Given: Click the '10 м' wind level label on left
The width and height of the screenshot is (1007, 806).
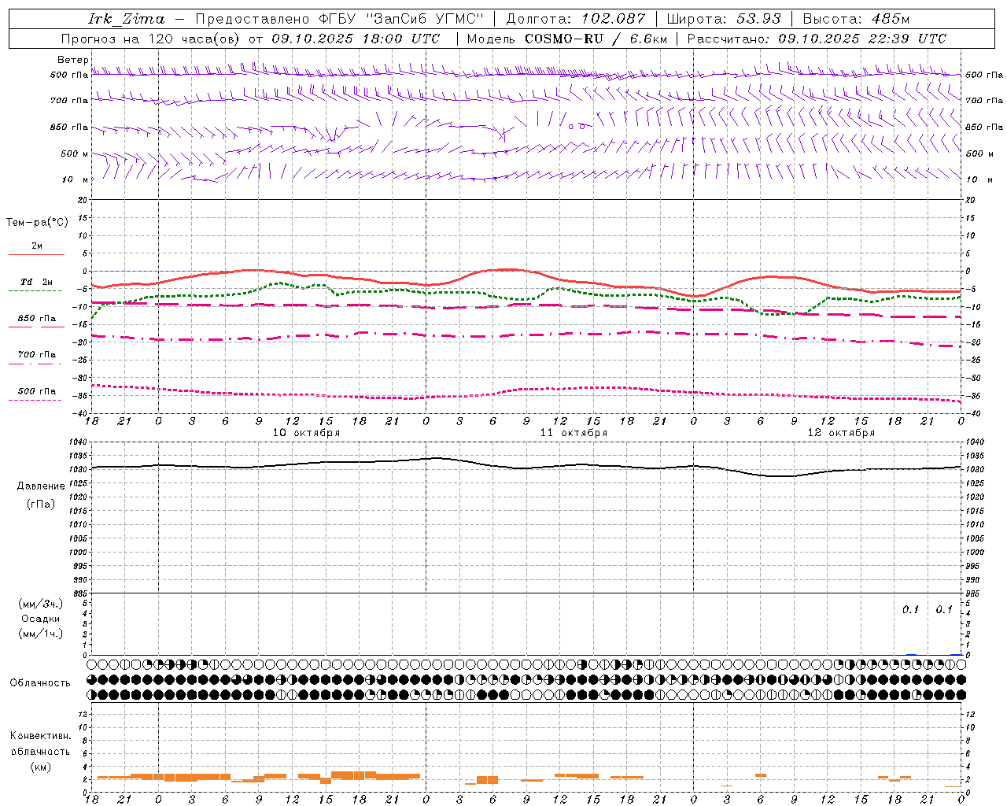Looking at the screenshot, I should [76, 179].
